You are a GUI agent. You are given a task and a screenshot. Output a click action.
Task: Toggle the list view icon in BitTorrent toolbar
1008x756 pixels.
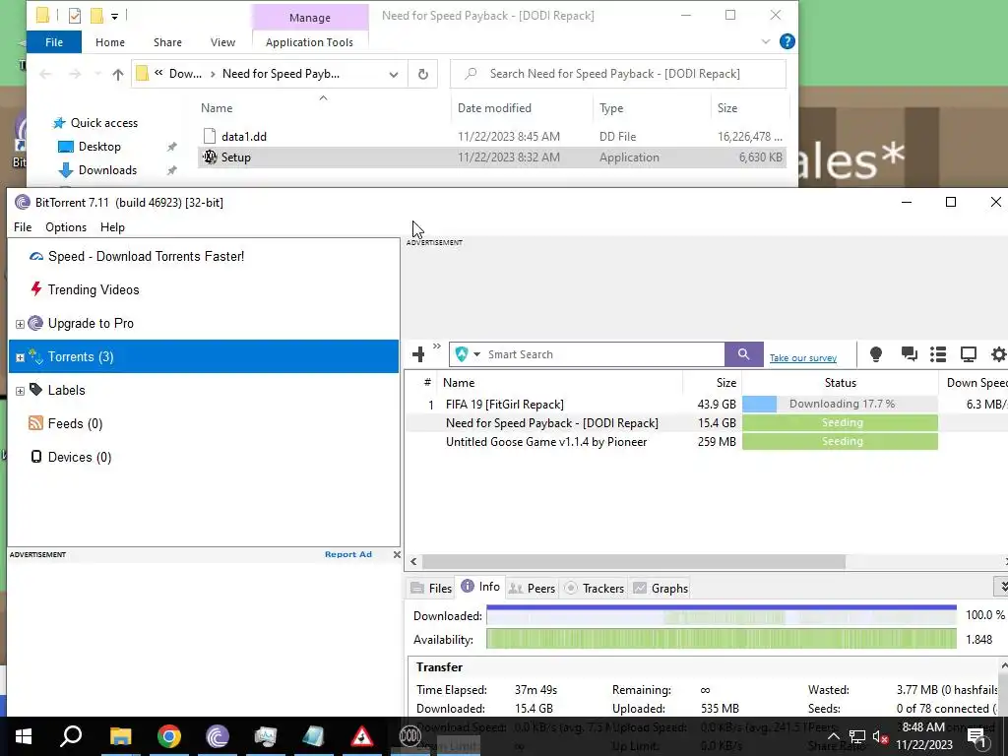coord(938,354)
